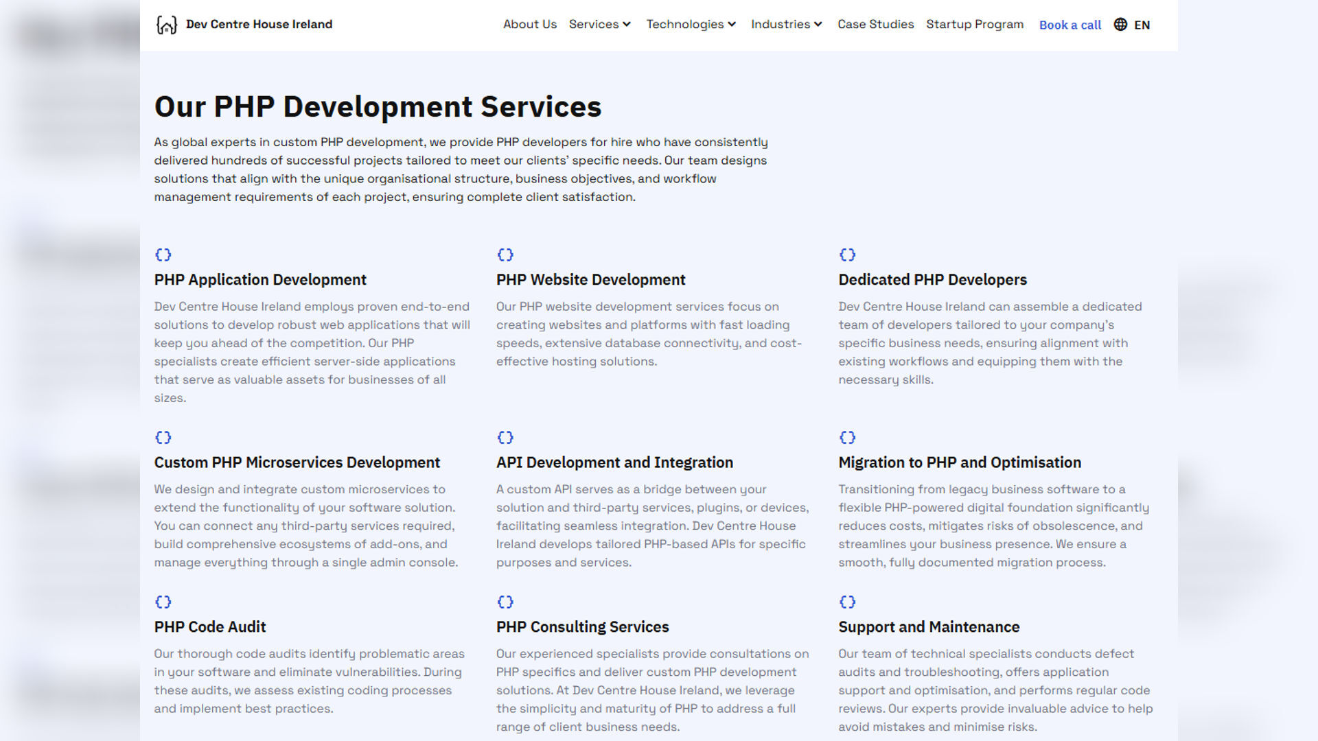Select the code icon above PHP Application Development

[163, 255]
